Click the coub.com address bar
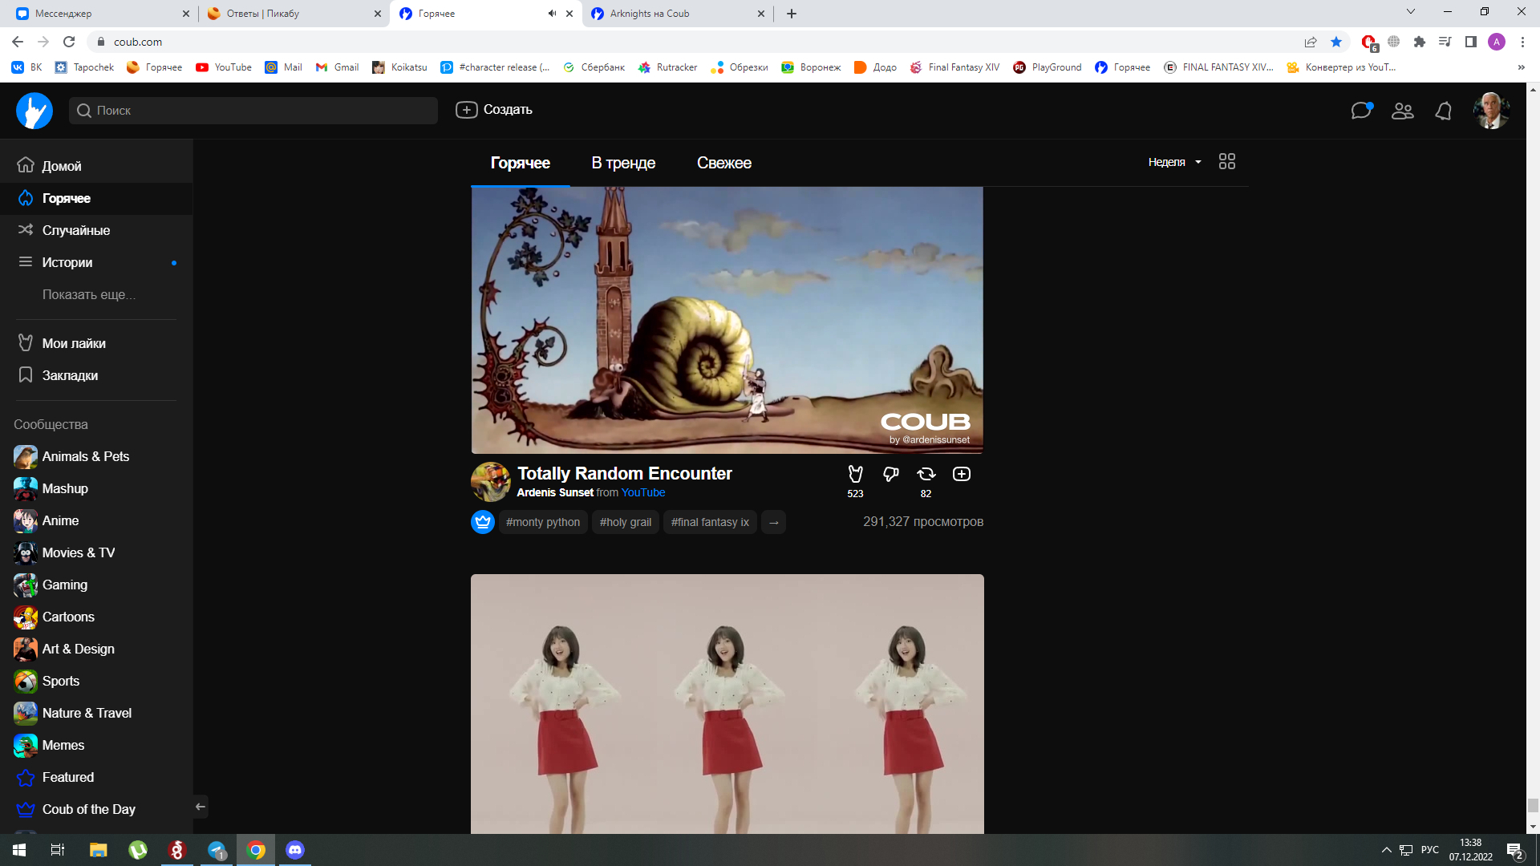The width and height of the screenshot is (1540, 866). [690, 42]
